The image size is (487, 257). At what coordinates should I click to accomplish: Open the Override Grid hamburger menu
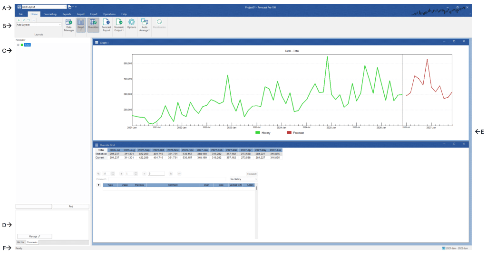[97, 145]
